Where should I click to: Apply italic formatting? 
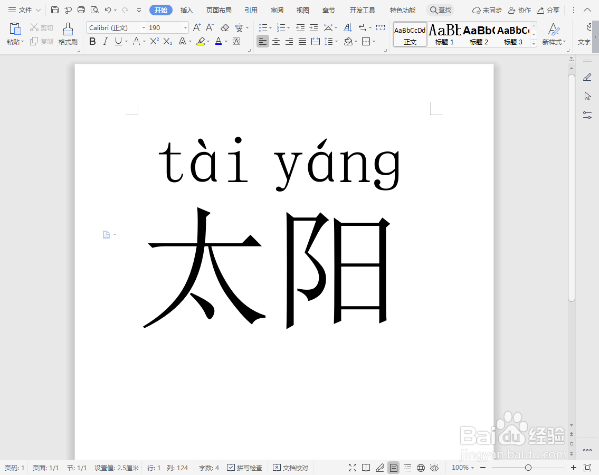click(x=105, y=41)
